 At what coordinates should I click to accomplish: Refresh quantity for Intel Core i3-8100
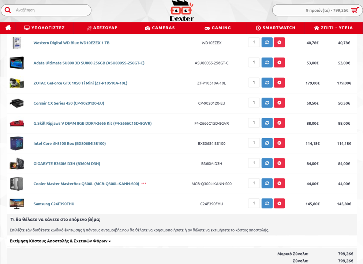(267, 143)
